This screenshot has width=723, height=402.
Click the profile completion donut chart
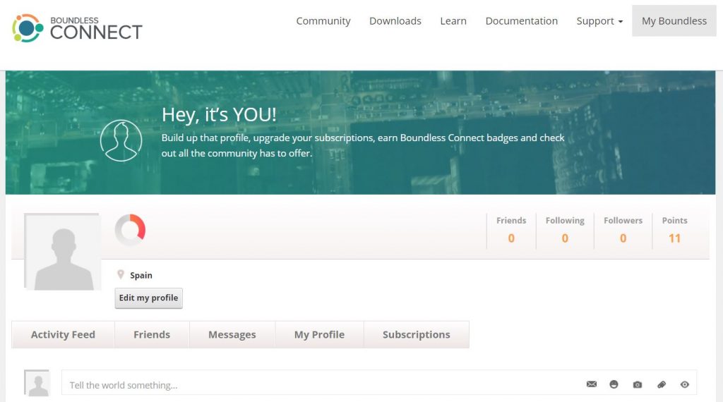pos(130,231)
